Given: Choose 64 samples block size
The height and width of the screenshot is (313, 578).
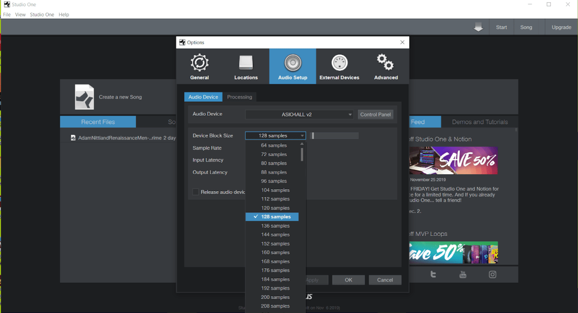Looking at the screenshot, I should coord(274,145).
